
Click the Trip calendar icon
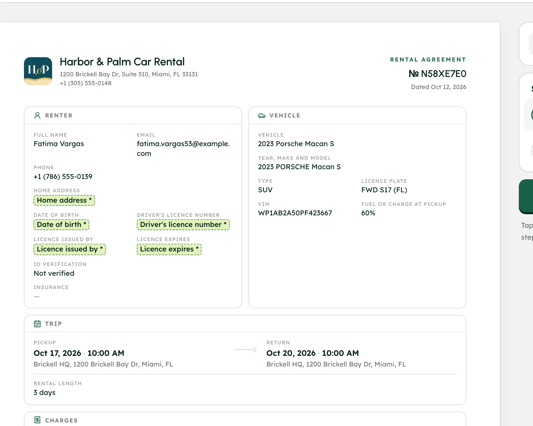(x=37, y=324)
